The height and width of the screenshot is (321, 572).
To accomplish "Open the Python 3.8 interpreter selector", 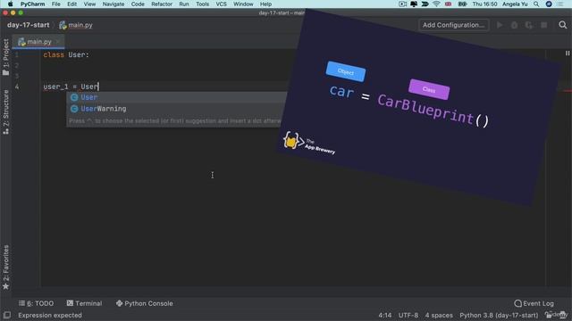I will point(499,315).
